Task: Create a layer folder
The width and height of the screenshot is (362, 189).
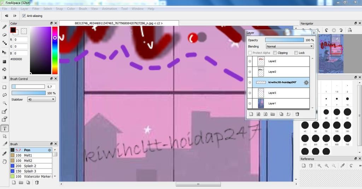Action: pyautogui.click(x=273, y=114)
